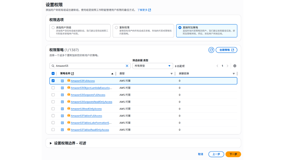This screenshot has width=285, height=160.
Task: Expand AmazonS3FullAccess policy details plus icon
Action: pos(62,81)
